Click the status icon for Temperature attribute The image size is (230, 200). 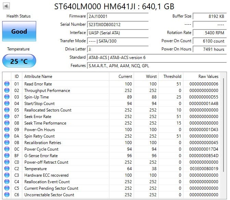click(x=7, y=169)
